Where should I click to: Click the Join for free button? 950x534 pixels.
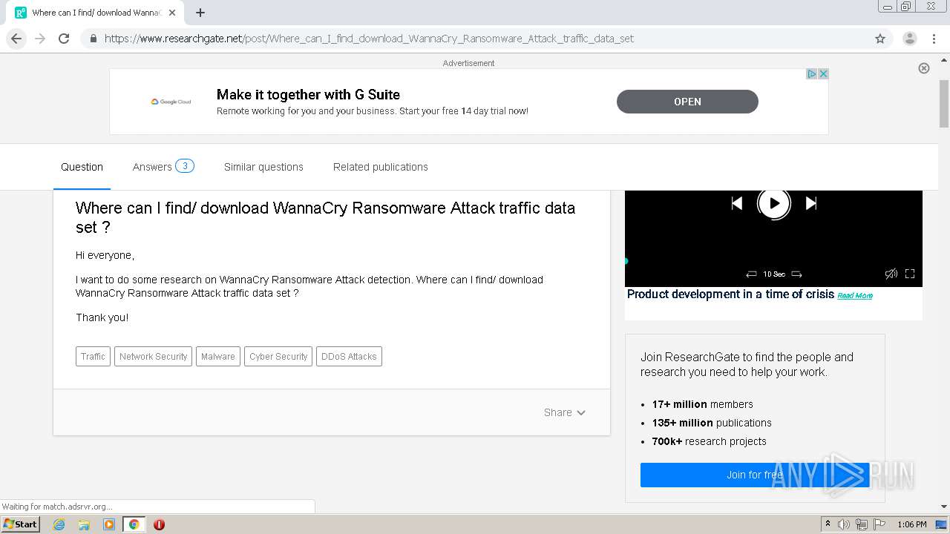pos(754,475)
